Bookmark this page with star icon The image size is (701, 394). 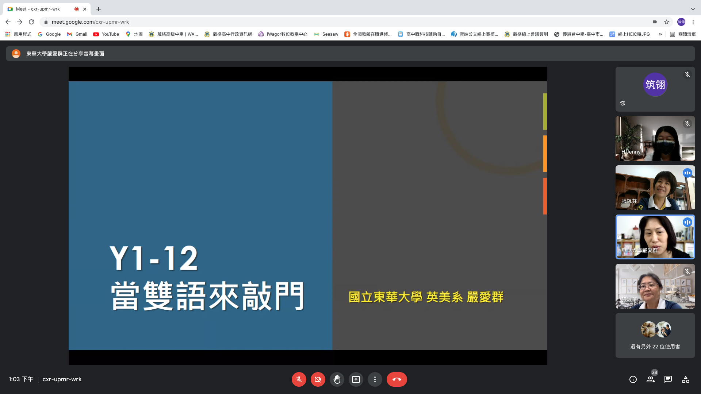click(x=667, y=22)
